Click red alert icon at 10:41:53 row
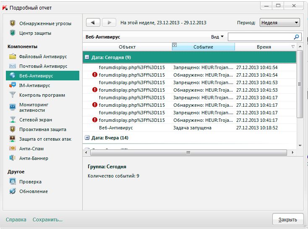This screenshot has width=308, height=229. pos(95,90)
